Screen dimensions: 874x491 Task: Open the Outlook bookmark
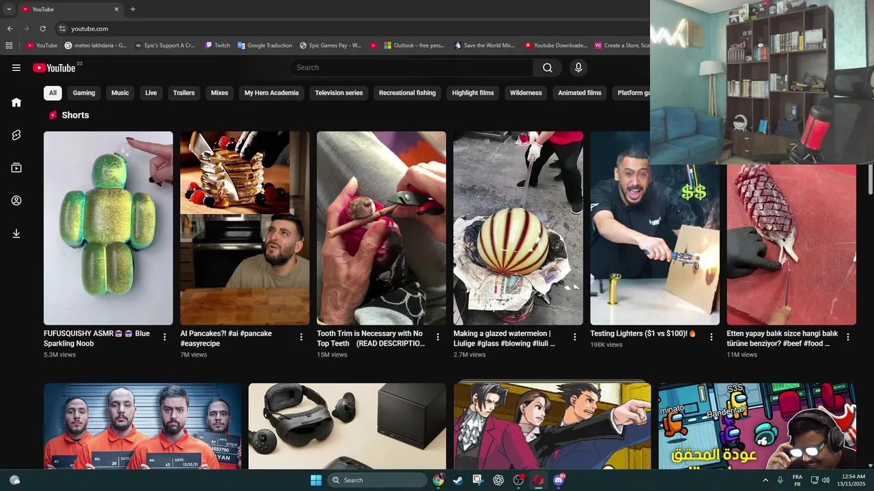pyautogui.click(x=414, y=46)
